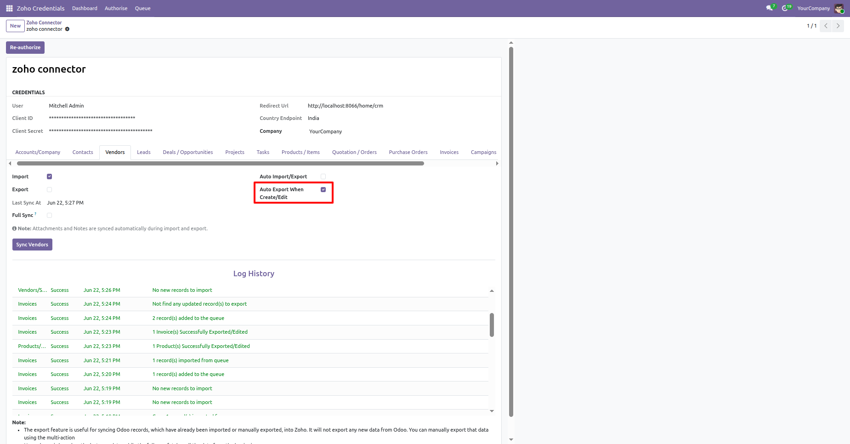Click the New button
The image size is (850, 444).
click(15, 26)
